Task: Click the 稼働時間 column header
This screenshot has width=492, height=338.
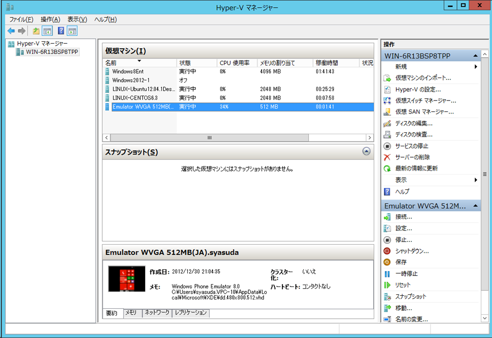Action: [336, 63]
